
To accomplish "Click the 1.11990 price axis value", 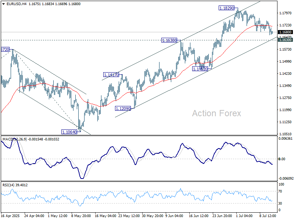I will 286,110.
